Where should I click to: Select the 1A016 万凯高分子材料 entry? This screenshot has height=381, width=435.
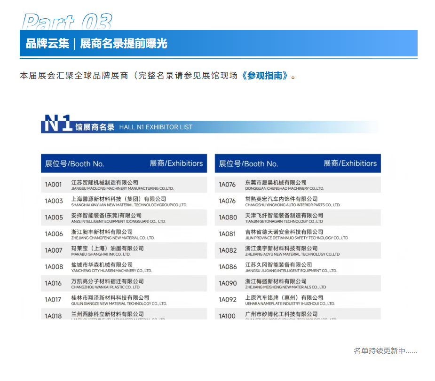(124, 283)
